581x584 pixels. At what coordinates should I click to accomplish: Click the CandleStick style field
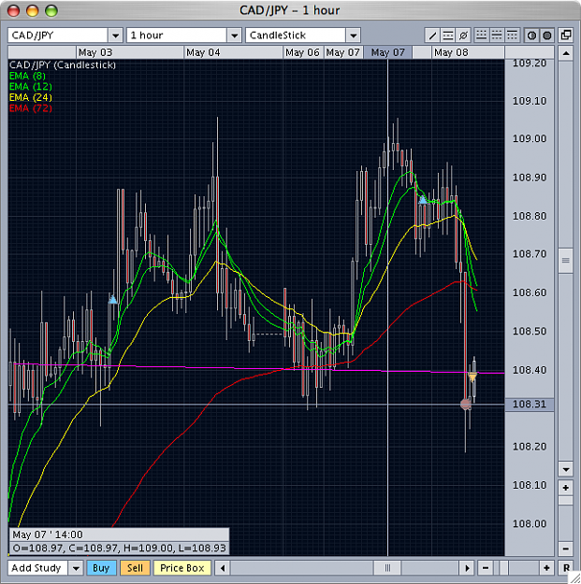(x=296, y=36)
